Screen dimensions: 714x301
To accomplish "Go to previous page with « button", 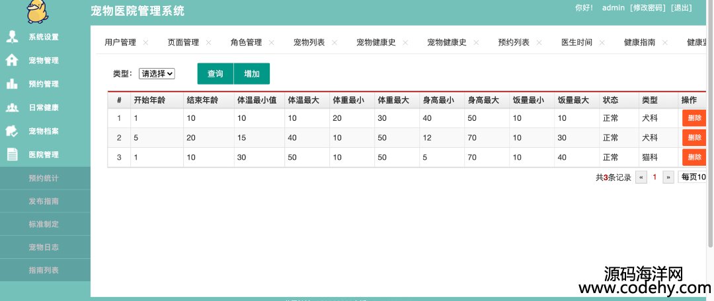I will (x=641, y=178).
